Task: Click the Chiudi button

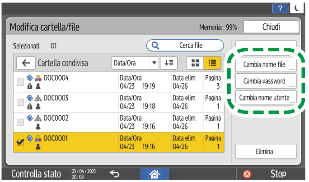Action: point(271,27)
